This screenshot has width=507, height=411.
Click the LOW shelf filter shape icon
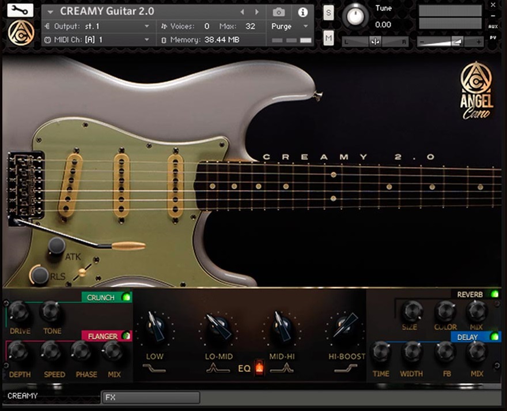[x=154, y=368]
